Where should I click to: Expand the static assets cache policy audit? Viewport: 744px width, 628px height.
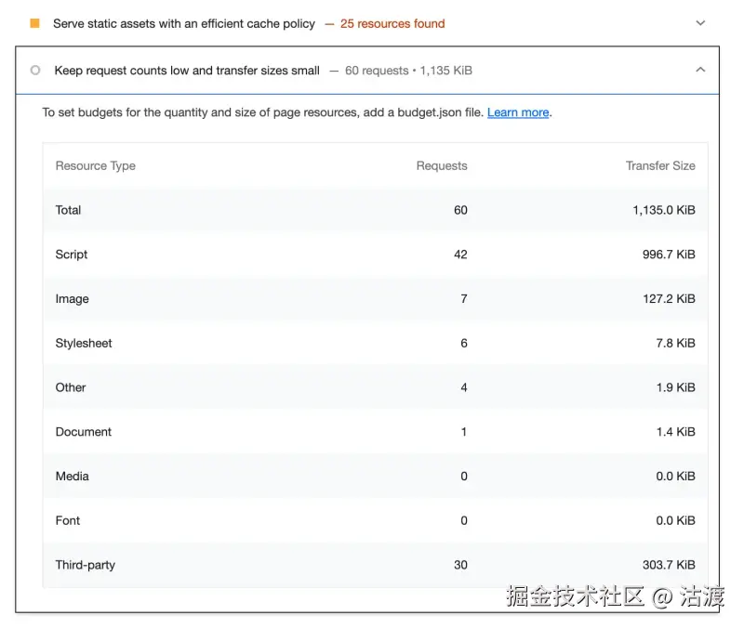pyautogui.click(x=700, y=23)
